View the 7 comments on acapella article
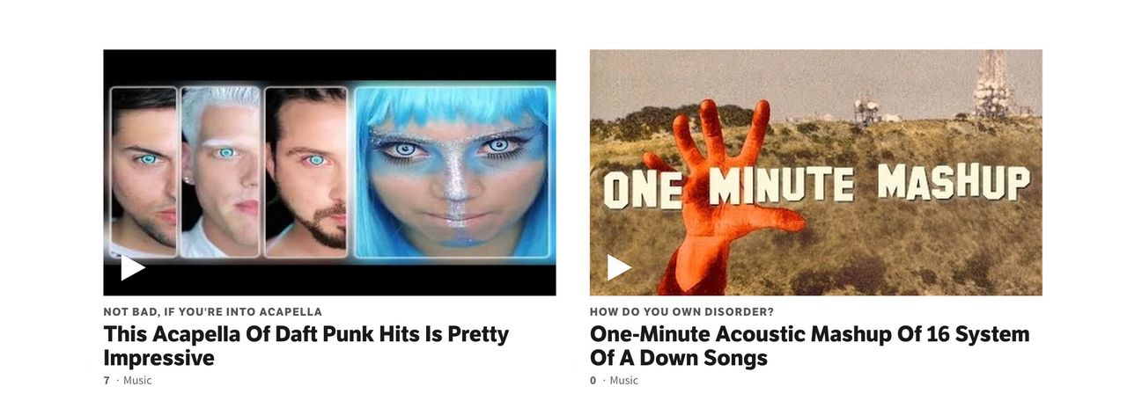The height and width of the screenshot is (401, 1127). [107, 381]
